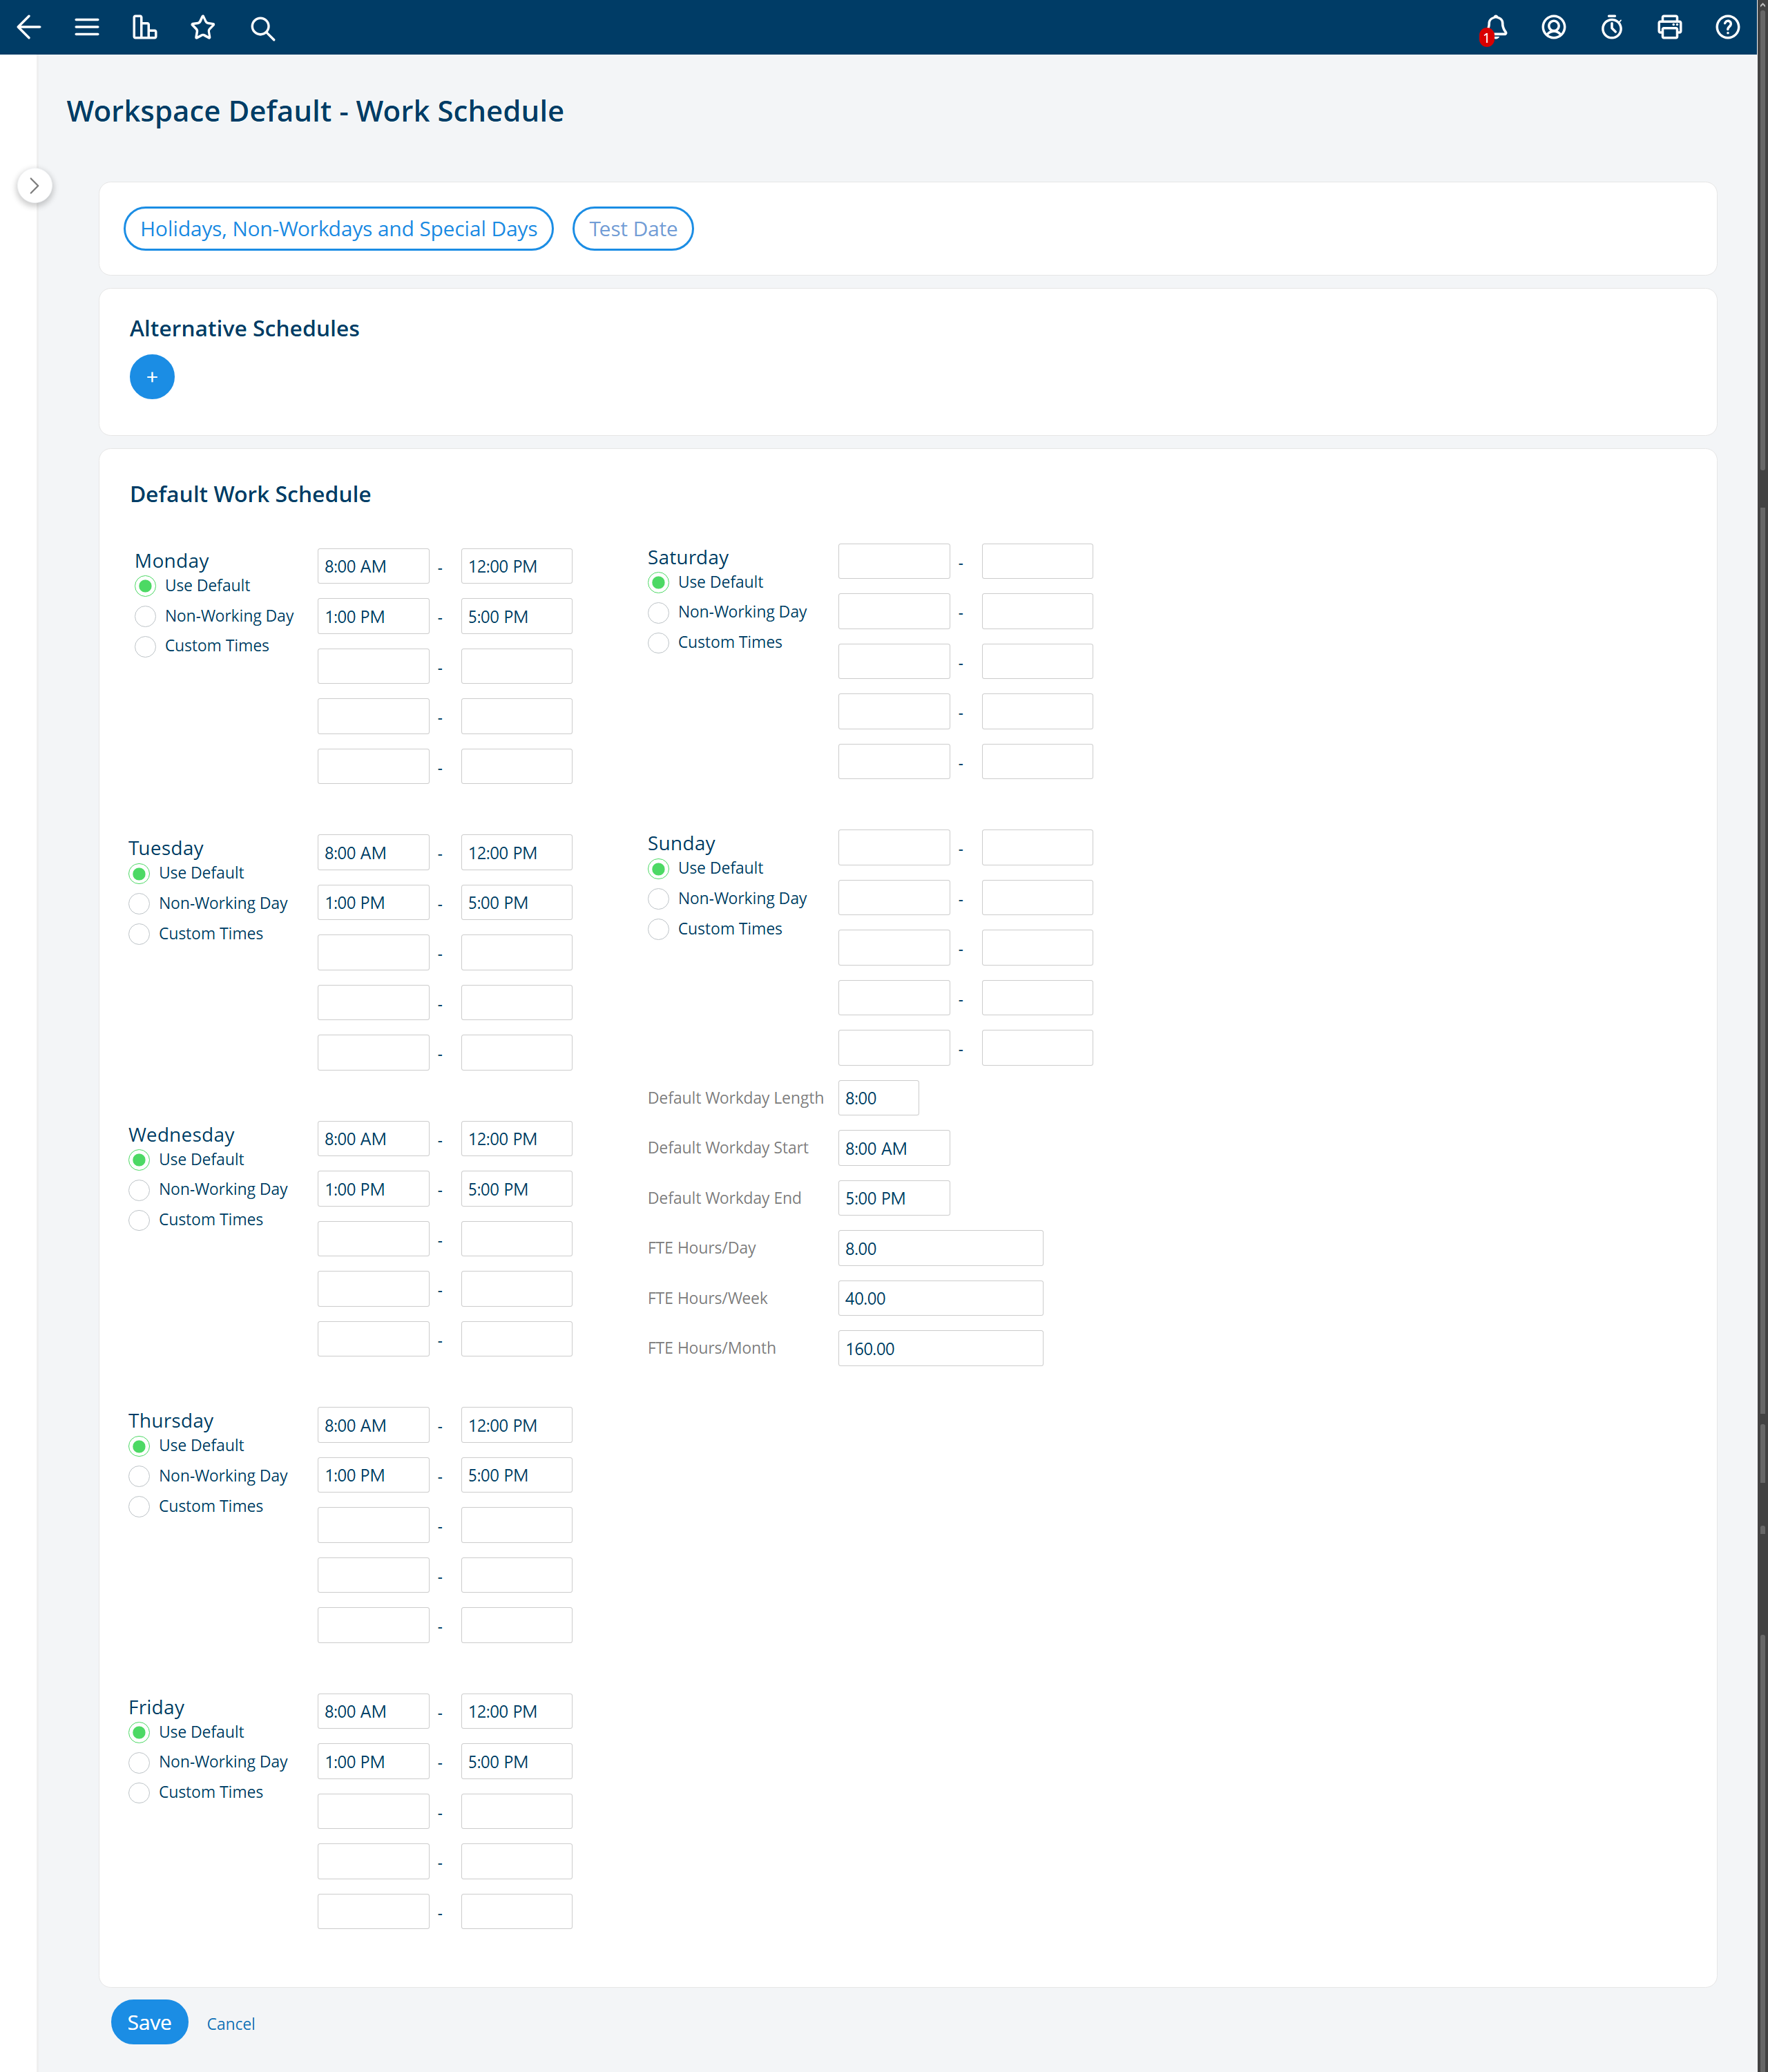Click Monday 8:00 AM start field

pyautogui.click(x=373, y=566)
